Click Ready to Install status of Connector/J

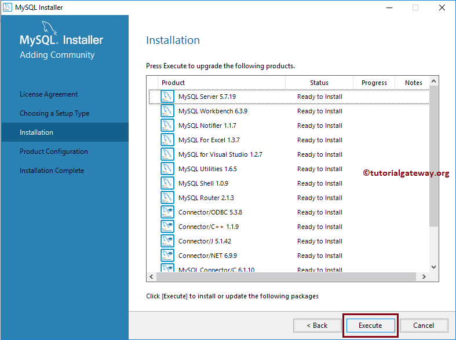click(320, 241)
